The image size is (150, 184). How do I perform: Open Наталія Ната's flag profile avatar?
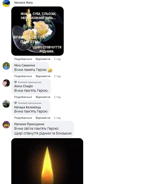[6, 3]
